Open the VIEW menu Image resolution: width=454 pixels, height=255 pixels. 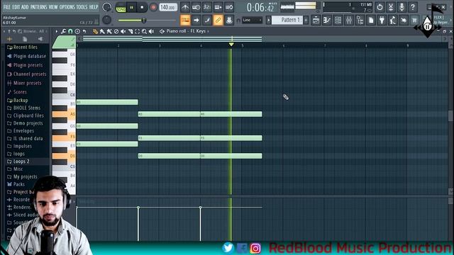click(x=53, y=7)
